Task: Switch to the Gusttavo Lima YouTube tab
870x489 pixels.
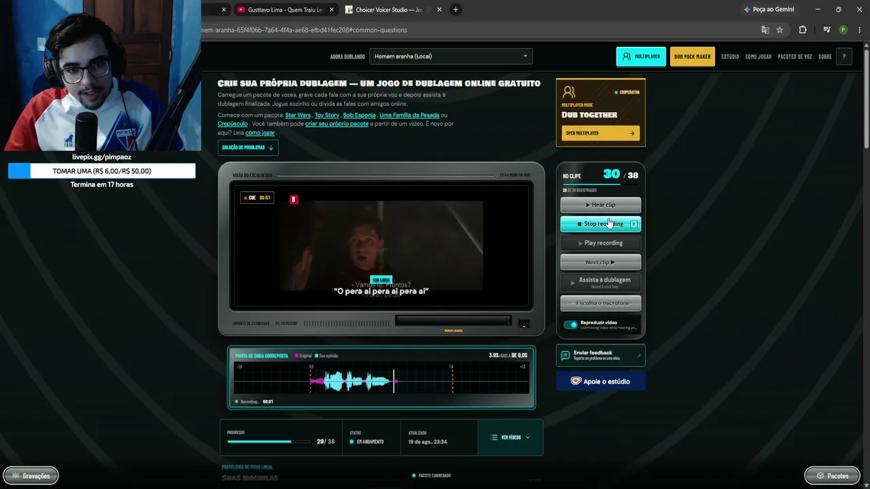Action: tap(285, 10)
